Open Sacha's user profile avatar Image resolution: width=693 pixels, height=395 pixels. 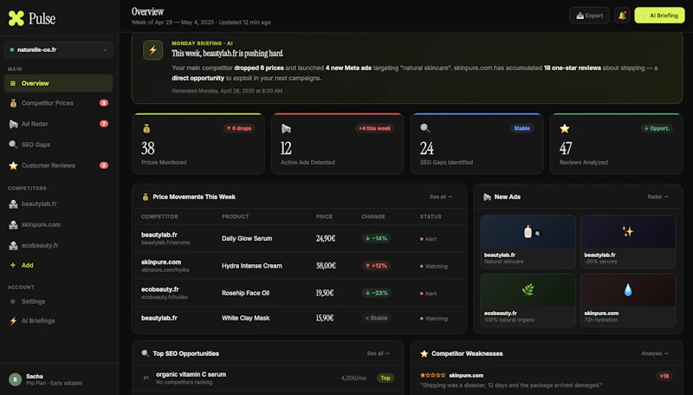(15, 379)
